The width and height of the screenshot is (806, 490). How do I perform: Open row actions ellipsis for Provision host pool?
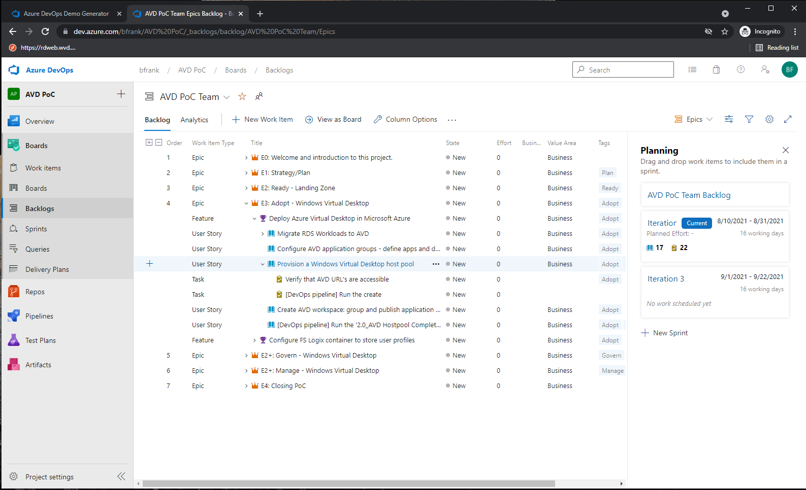point(436,264)
